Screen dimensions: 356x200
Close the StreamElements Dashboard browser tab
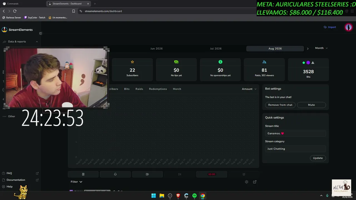88,4
